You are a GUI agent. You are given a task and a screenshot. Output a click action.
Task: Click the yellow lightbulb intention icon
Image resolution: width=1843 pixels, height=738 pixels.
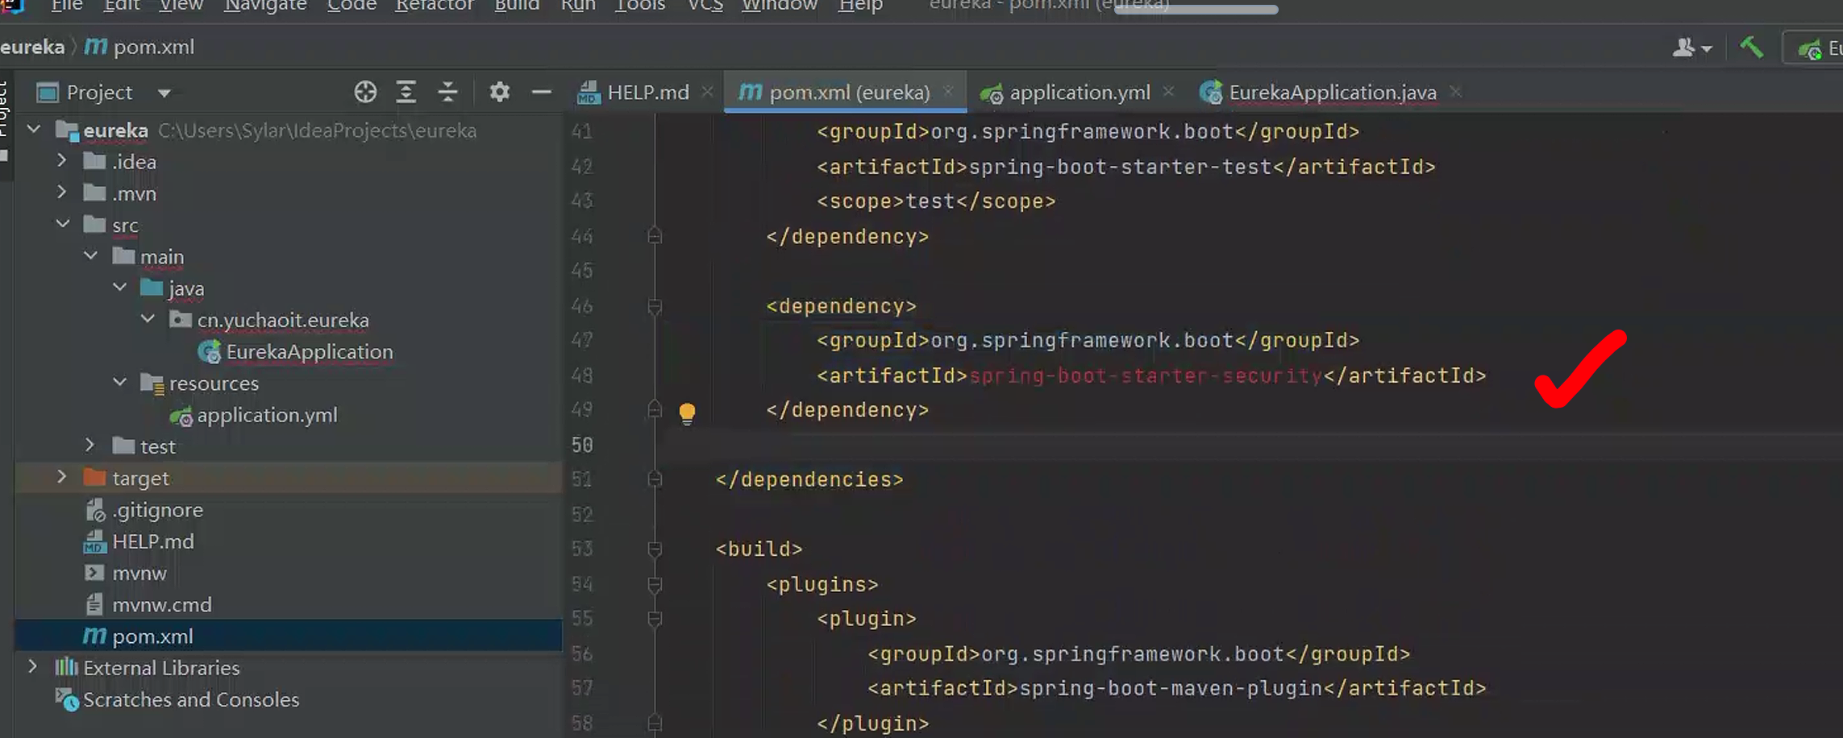687,413
